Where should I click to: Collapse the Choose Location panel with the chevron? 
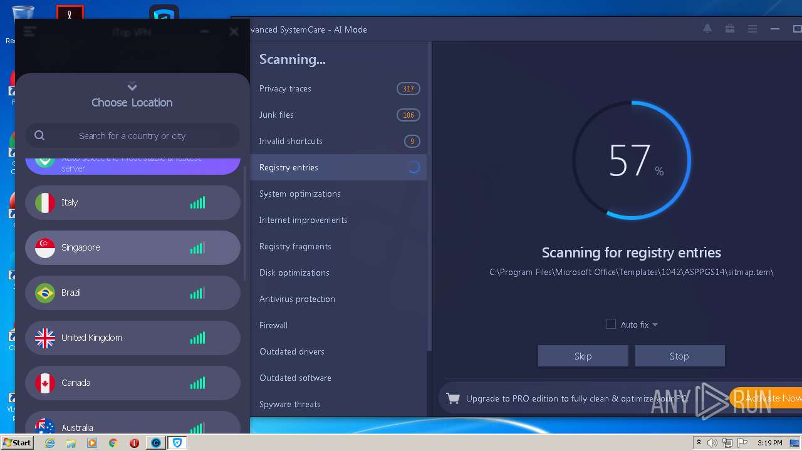(x=132, y=86)
